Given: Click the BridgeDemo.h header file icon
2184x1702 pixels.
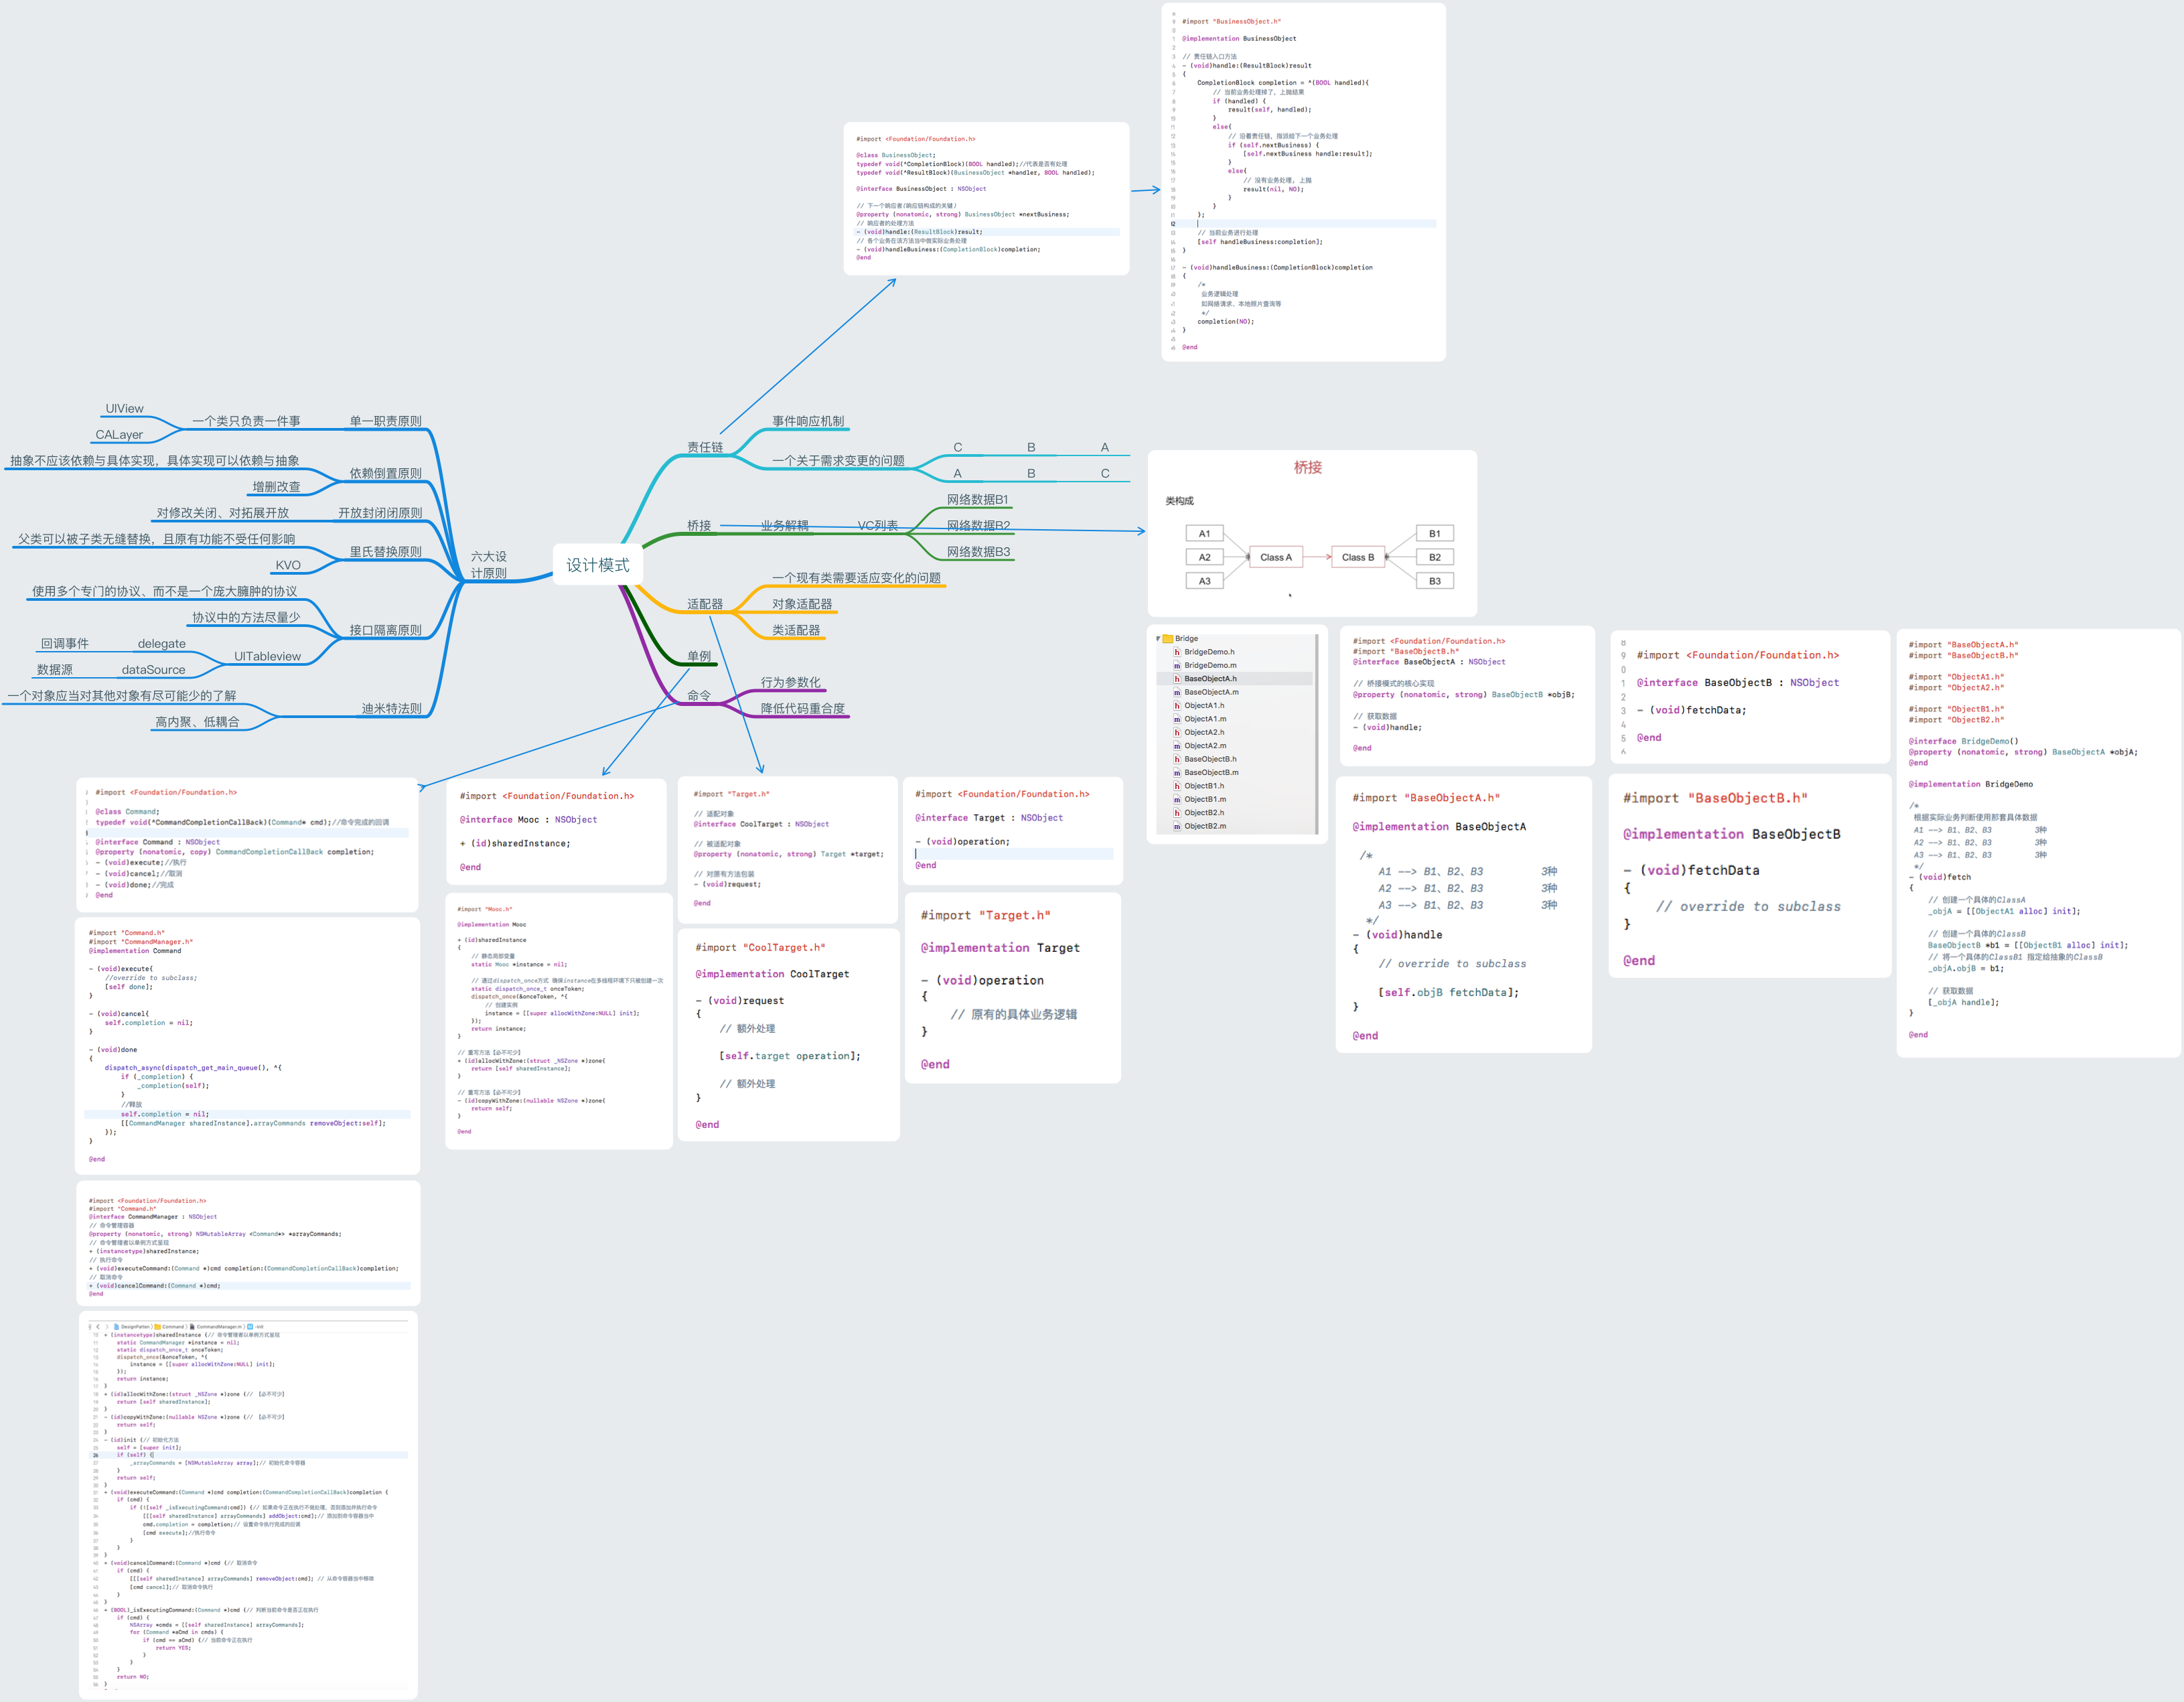Looking at the screenshot, I should (x=1177, y=652).
